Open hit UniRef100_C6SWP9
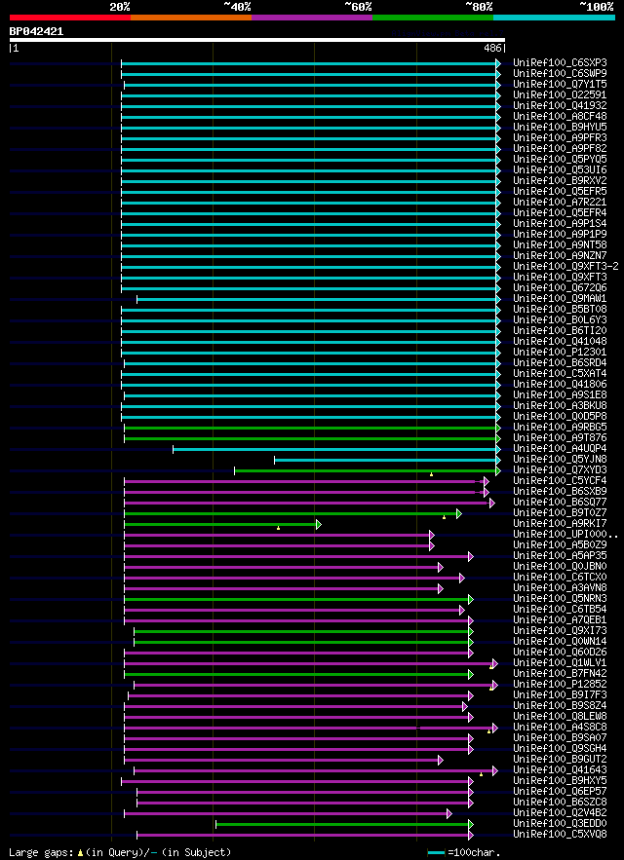This screenshot has width=624, height=860. [x=560, y=73]
